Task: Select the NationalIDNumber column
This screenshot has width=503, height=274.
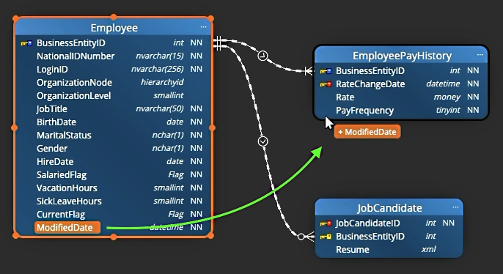Action: [x=76, y=56]
